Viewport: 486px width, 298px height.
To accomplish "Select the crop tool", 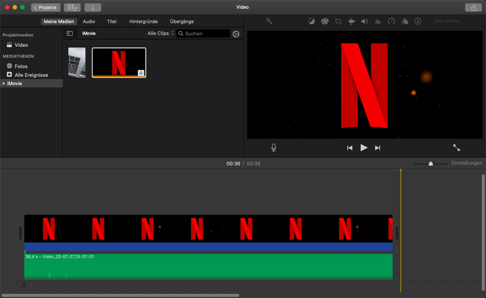I will (338, 21).
